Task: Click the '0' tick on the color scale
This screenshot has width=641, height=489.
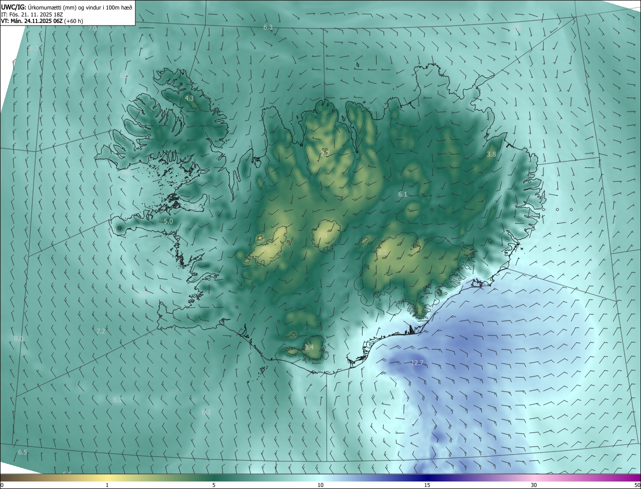Action: coord(2,485)
